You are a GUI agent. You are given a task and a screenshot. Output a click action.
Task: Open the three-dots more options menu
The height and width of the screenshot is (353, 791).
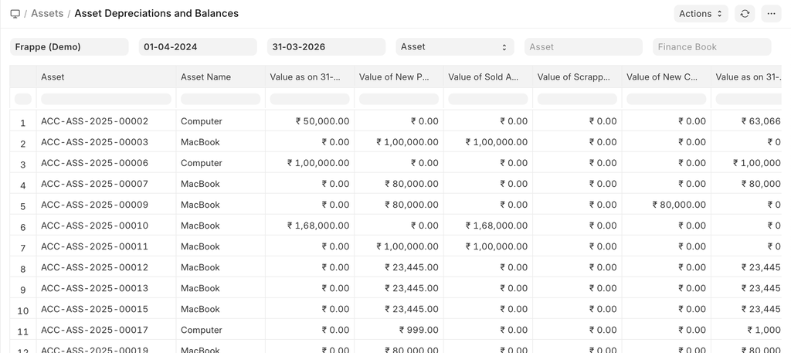(771, 14)
